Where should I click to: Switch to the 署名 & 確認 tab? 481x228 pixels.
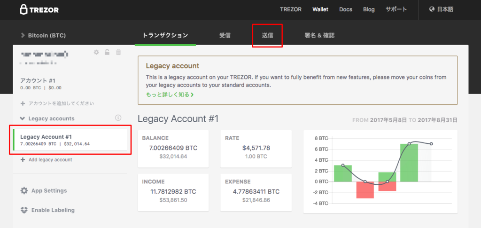[319, 36]
